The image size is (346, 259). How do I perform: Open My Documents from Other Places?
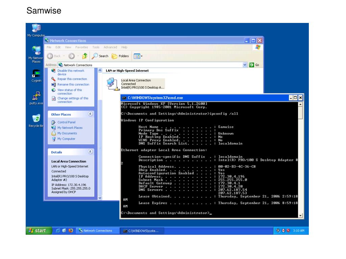[x=67, y=133]
